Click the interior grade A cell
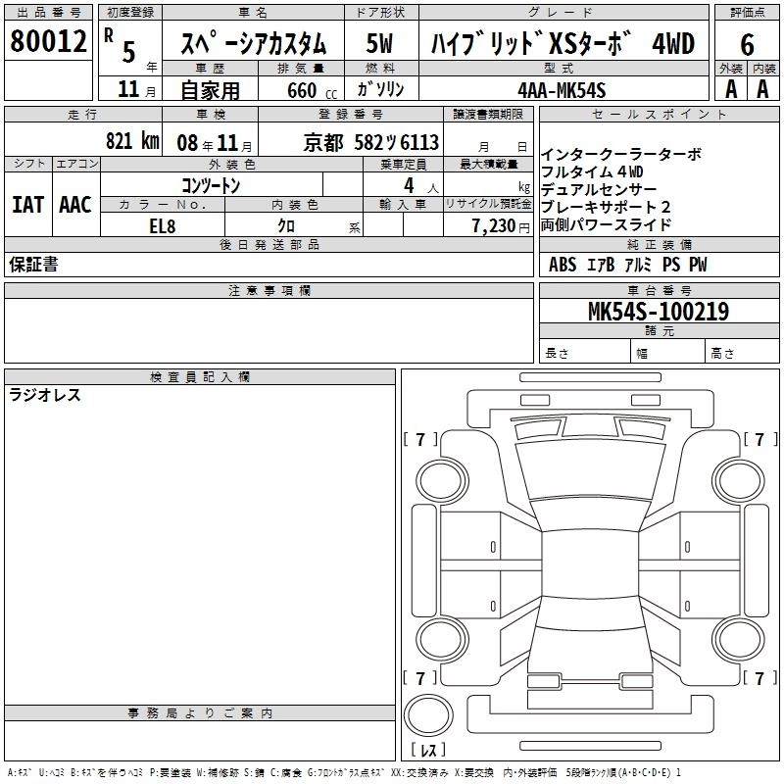784x784 pixels. (763, 88)
